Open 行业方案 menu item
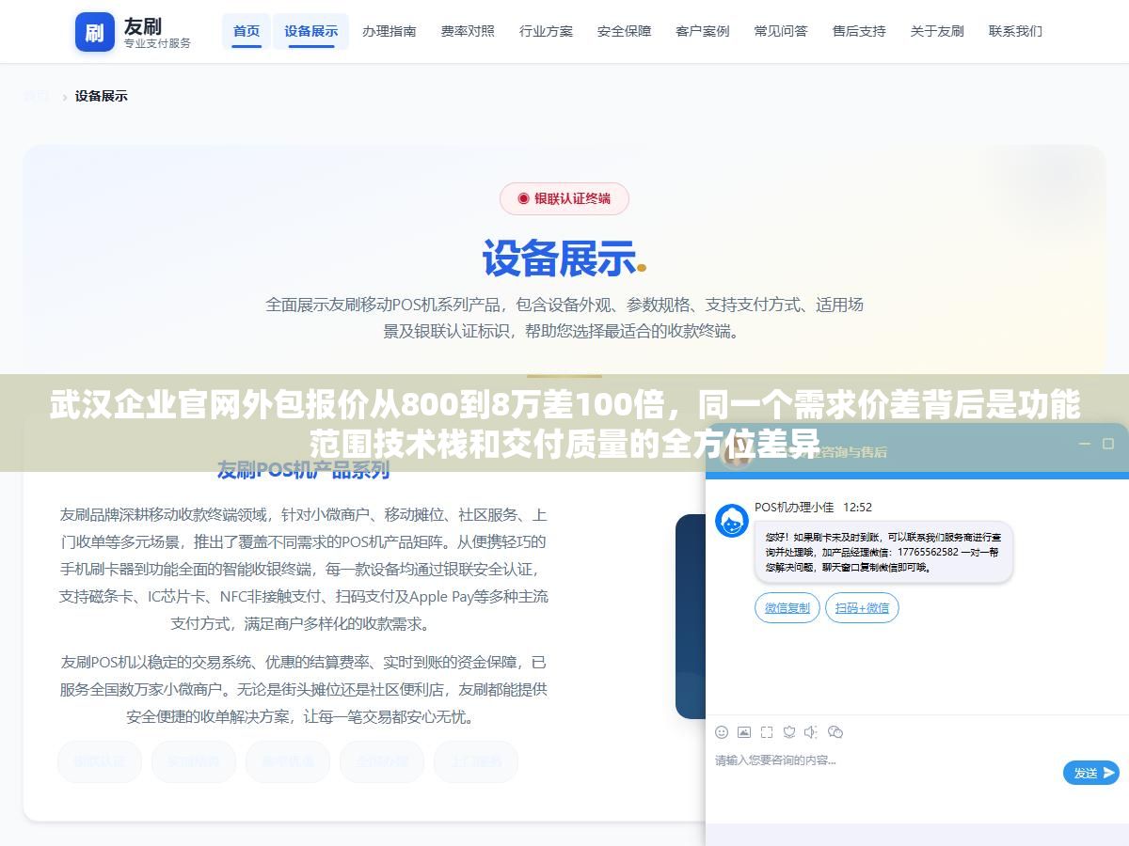The height and width of the screenshot is (846, 1129). [546, 31]
